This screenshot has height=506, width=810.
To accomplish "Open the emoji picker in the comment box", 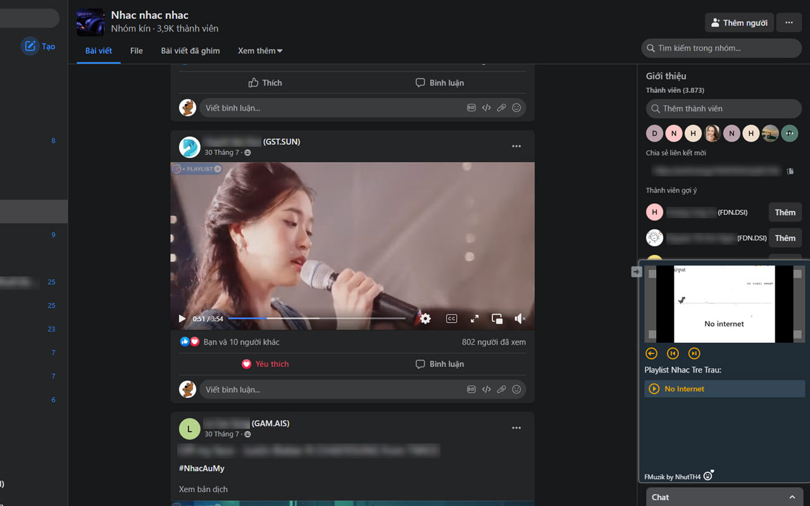I will (x=516, y=389).
